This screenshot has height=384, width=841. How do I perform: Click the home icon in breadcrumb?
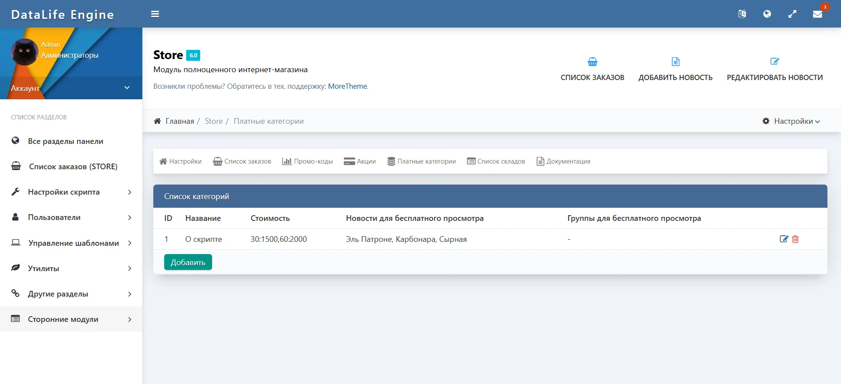[x=157, y=121]
